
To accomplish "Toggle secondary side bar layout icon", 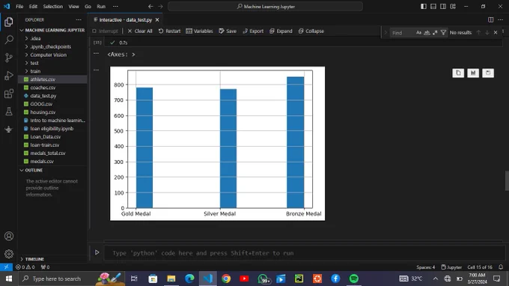I will click(x=443, y=6).
